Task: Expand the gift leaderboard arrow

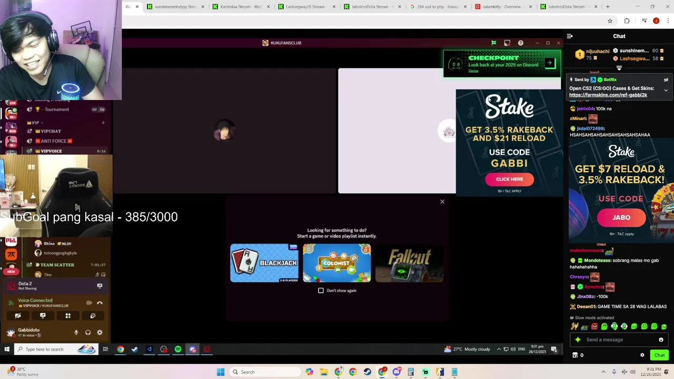Action: coord(619,68)
